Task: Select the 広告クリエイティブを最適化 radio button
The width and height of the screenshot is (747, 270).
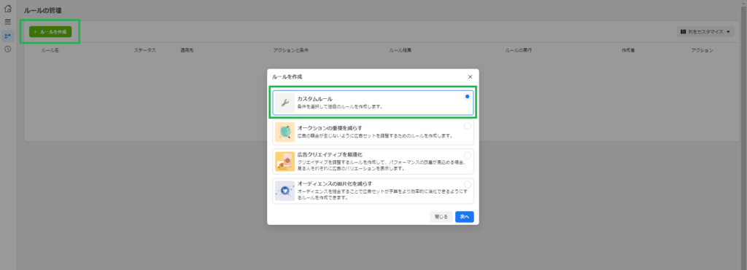Action: pyautogui.click(x=468, y=156)
